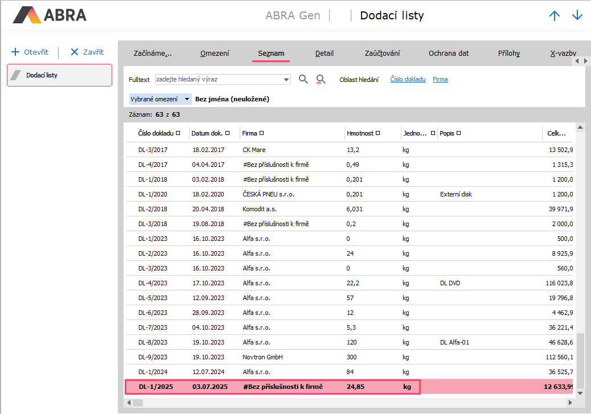Click Komodit a.s. firm cell
Screen dimensions: 591x414
point(259,209)
